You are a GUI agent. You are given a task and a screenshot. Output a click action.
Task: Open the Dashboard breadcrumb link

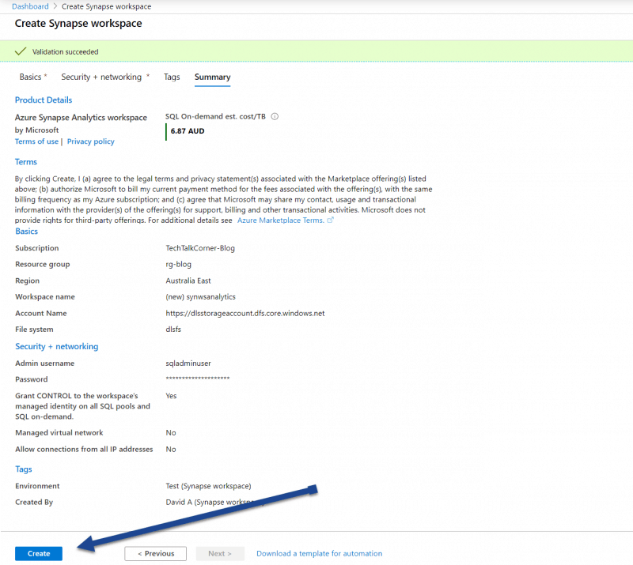(30, 6)
